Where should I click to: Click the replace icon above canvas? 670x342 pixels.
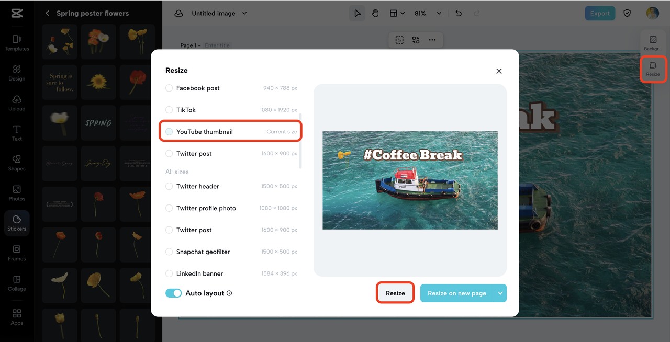click(x=416, y=40)
